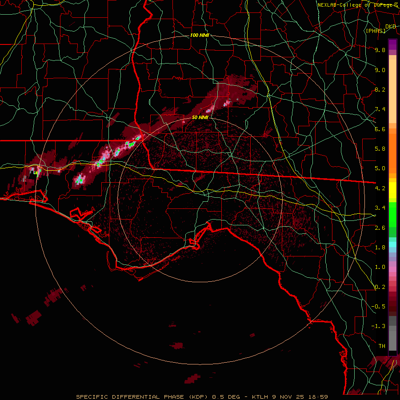The height and width of the screenshot is (400, 400).
Task: Click the "3.4" scale value
Action: [x=380, y=208]
